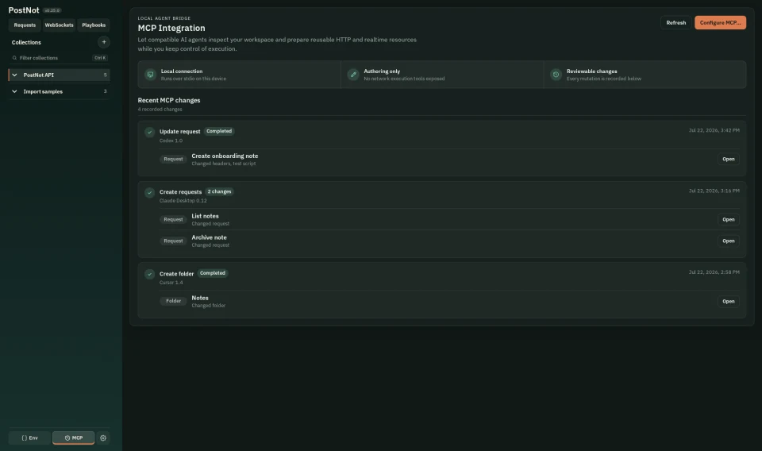762x451 pixels.
Task: Switch to the Requests tab
Action: [x=25, y=25]
